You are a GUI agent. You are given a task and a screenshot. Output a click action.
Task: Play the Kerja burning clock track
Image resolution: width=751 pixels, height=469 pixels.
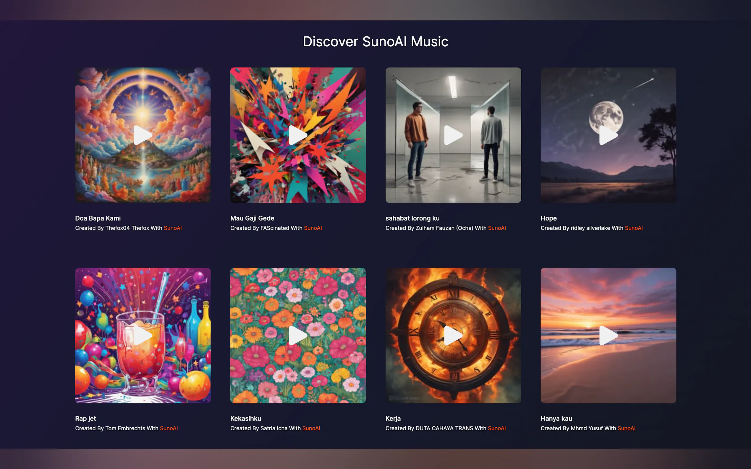click(453, 335)
